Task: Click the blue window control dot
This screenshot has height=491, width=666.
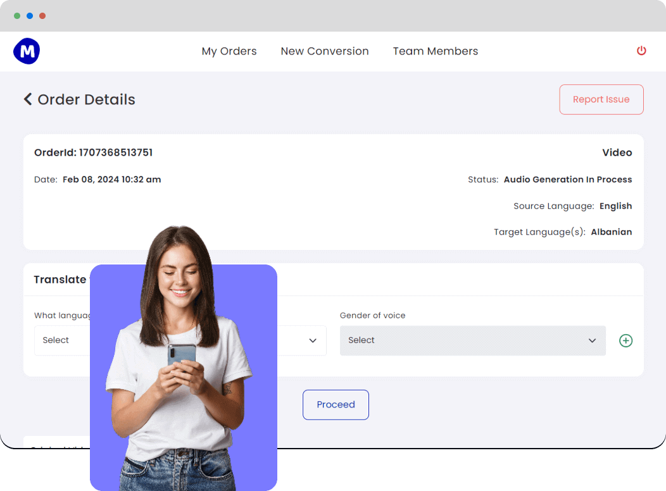Action: (x=30, y=16)
